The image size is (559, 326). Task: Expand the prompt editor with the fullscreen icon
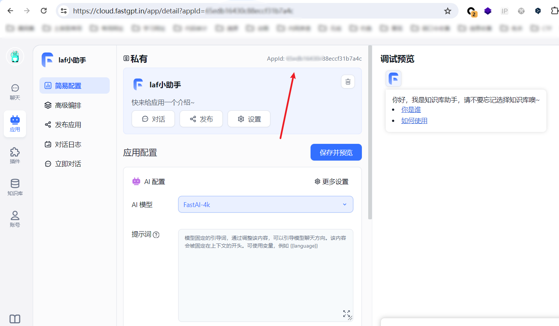pos(347,314)
